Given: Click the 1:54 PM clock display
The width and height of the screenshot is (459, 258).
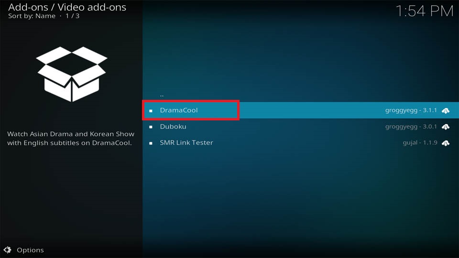Looking at the screenshot, I should [424, 11].
